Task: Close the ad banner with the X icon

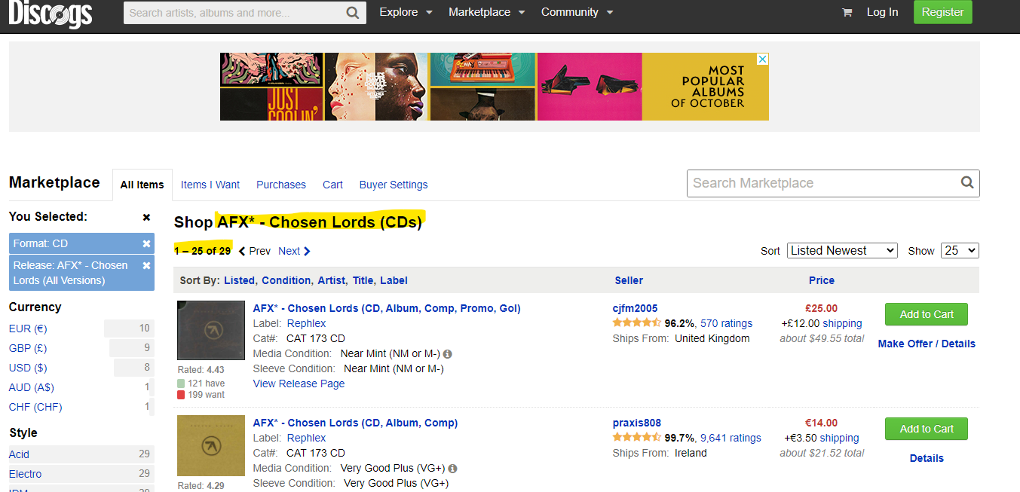Action: (x=762, y=59)
